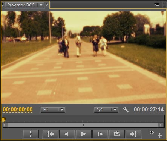Viewport: 167px width, 141px height.
Task: Click the right-side panel gripper
Action: tap(164, 4)
